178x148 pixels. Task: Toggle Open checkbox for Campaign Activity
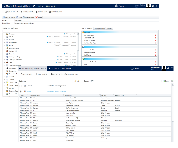[58, 57]
